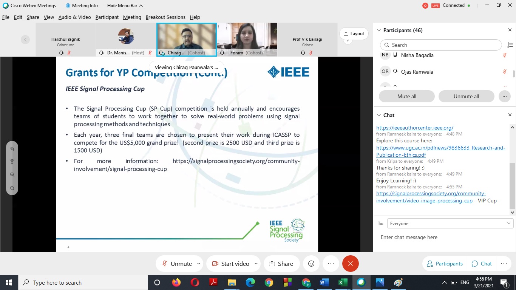516x290 pixels.
Task: Collapse the Chat panel section
Action: coord(379,115)
